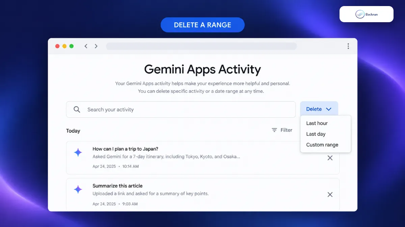The image size is (405, 227).
Task: Click Gemini sparkle icon on Japan trip card
Action: [x=78, y=153]
